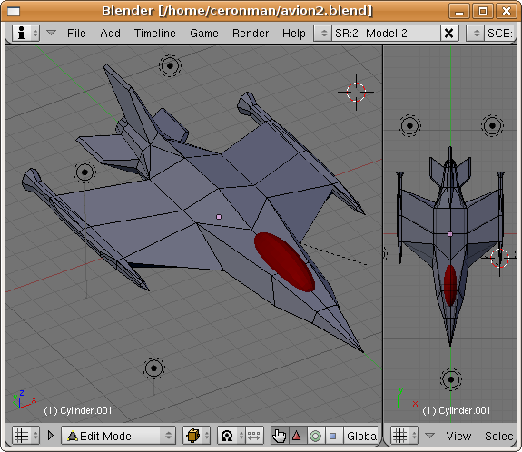Image resolution: width=522 pixels, height=452 pixels.
Task: Open the Render menu
Action: 251,34
